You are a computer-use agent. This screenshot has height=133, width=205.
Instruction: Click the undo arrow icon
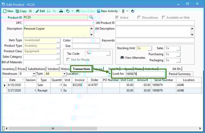tap(54, 11)
